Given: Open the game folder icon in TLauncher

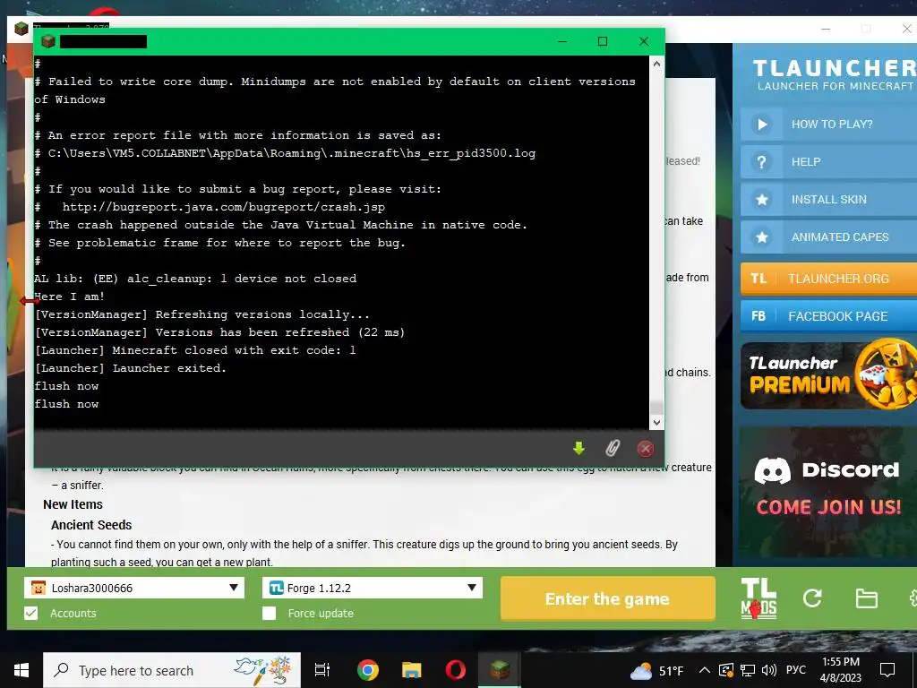Looking at the screenshot, I should pos(866,598).
